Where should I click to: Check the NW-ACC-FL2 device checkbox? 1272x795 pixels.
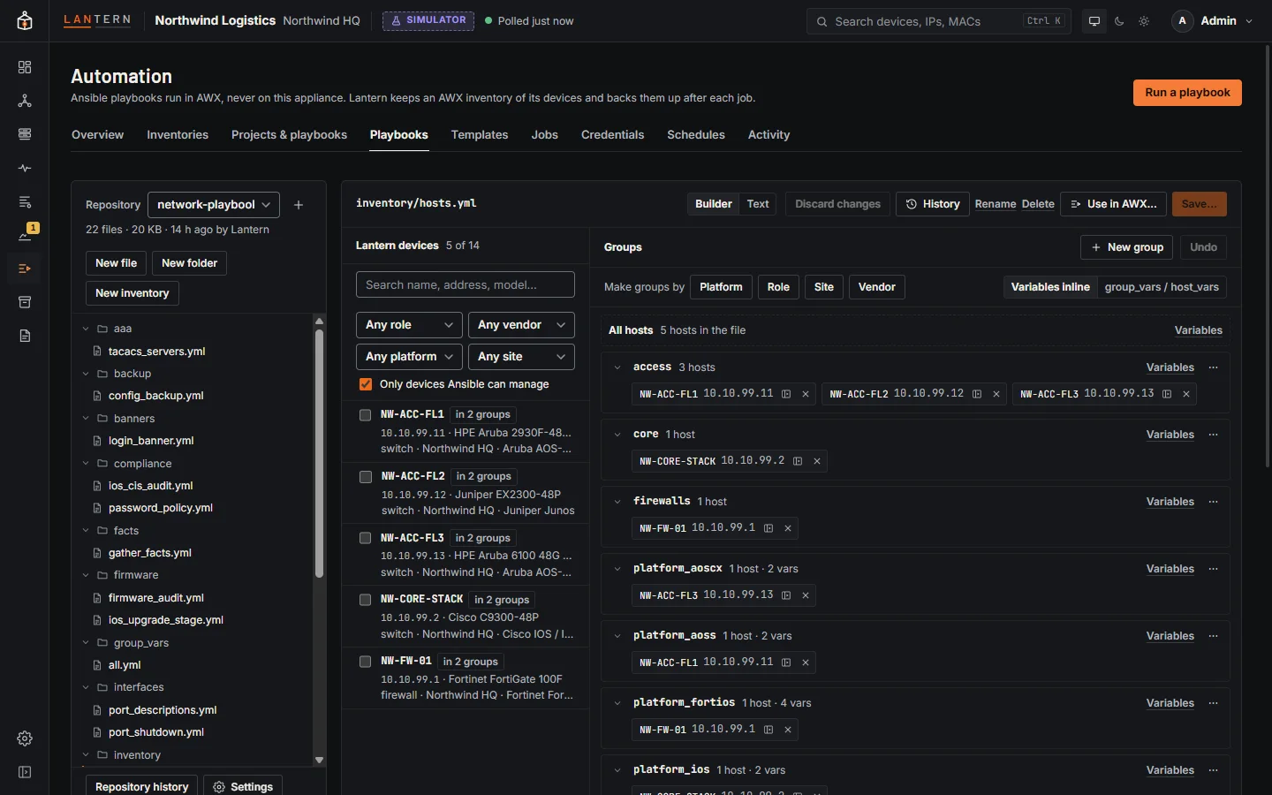pos(365,477)
